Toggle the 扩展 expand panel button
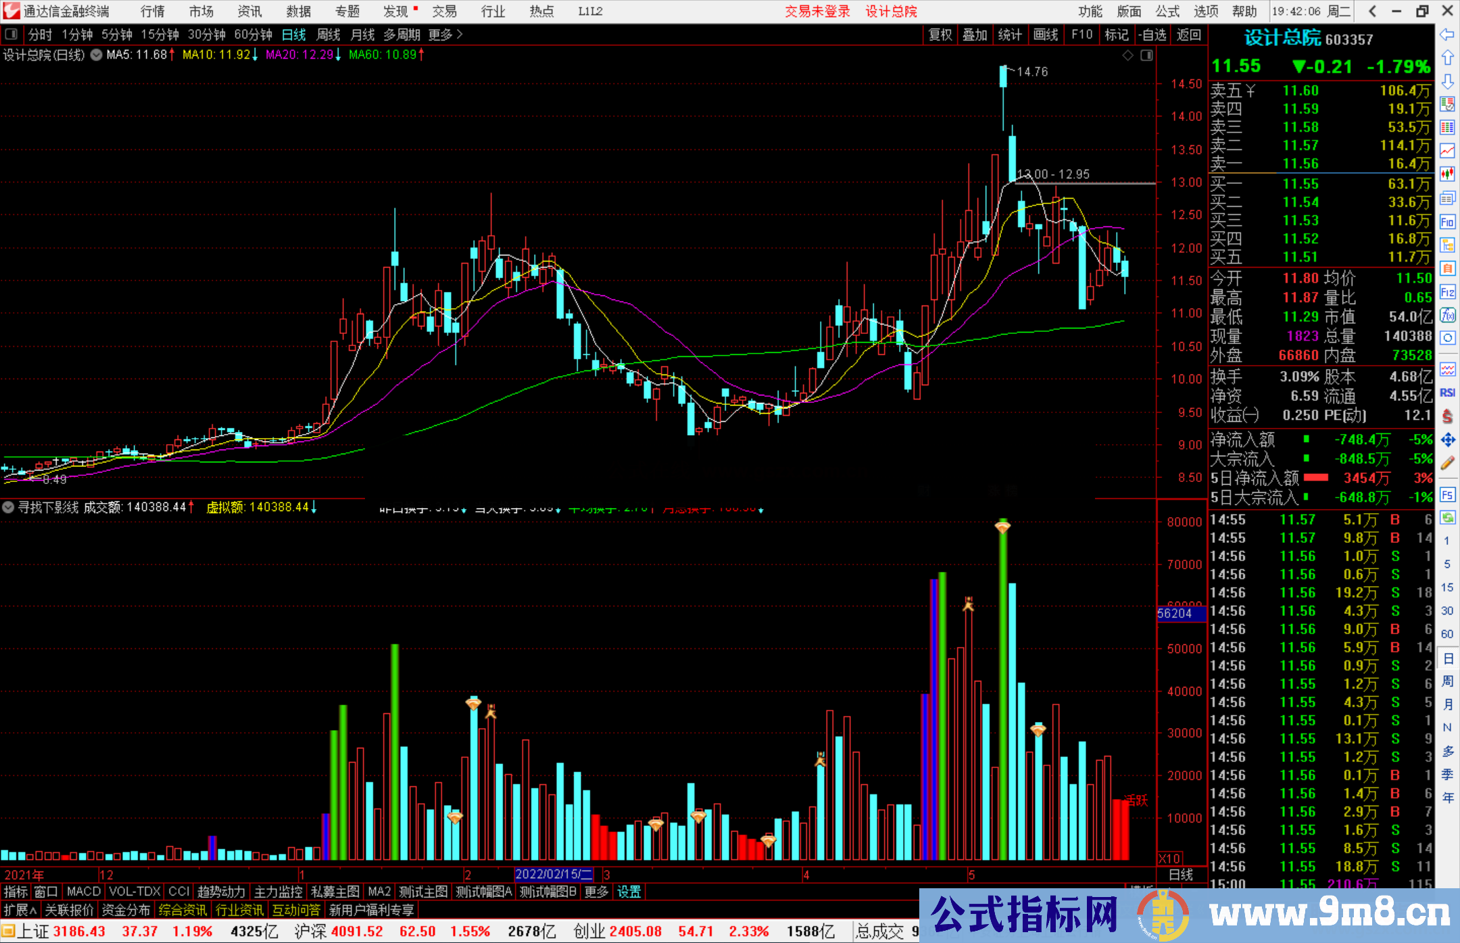 pyautogui.click(x=20, y=910)
